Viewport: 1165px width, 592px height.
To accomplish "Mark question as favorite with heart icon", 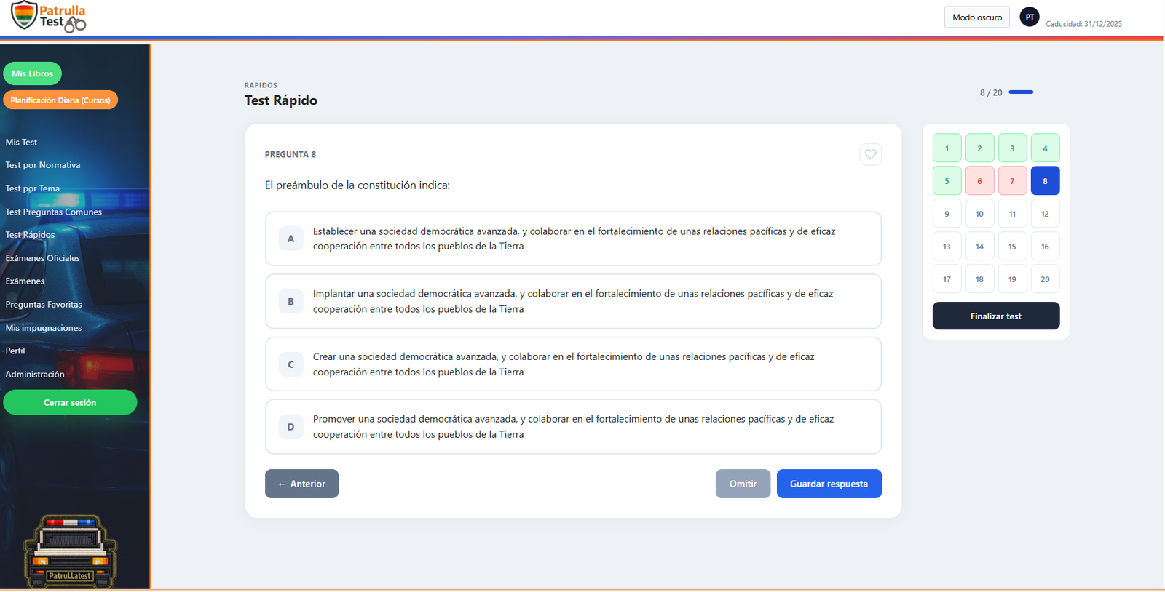I will (870, 154).
